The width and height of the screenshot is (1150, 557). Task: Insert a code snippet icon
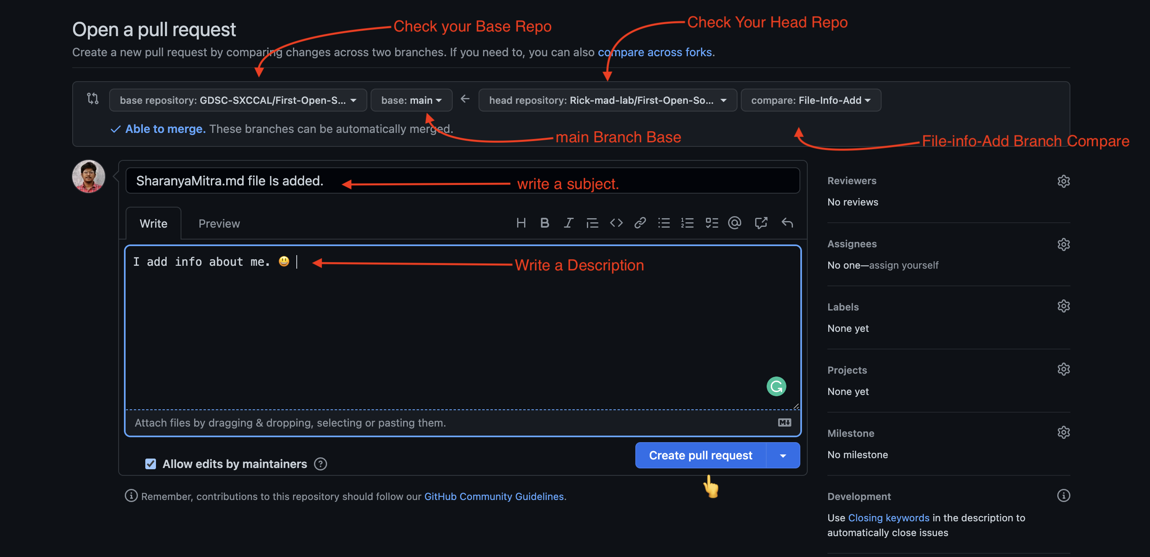616,223
